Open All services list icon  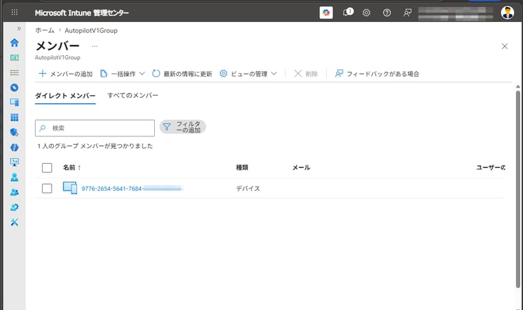(14, 72)
